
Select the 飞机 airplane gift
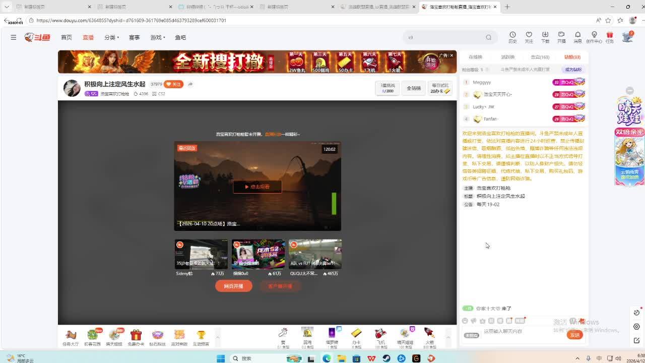pos(380,336)
